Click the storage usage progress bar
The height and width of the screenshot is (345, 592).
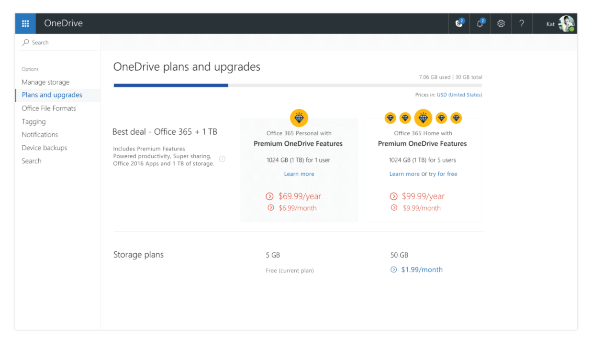pos(298,86)
